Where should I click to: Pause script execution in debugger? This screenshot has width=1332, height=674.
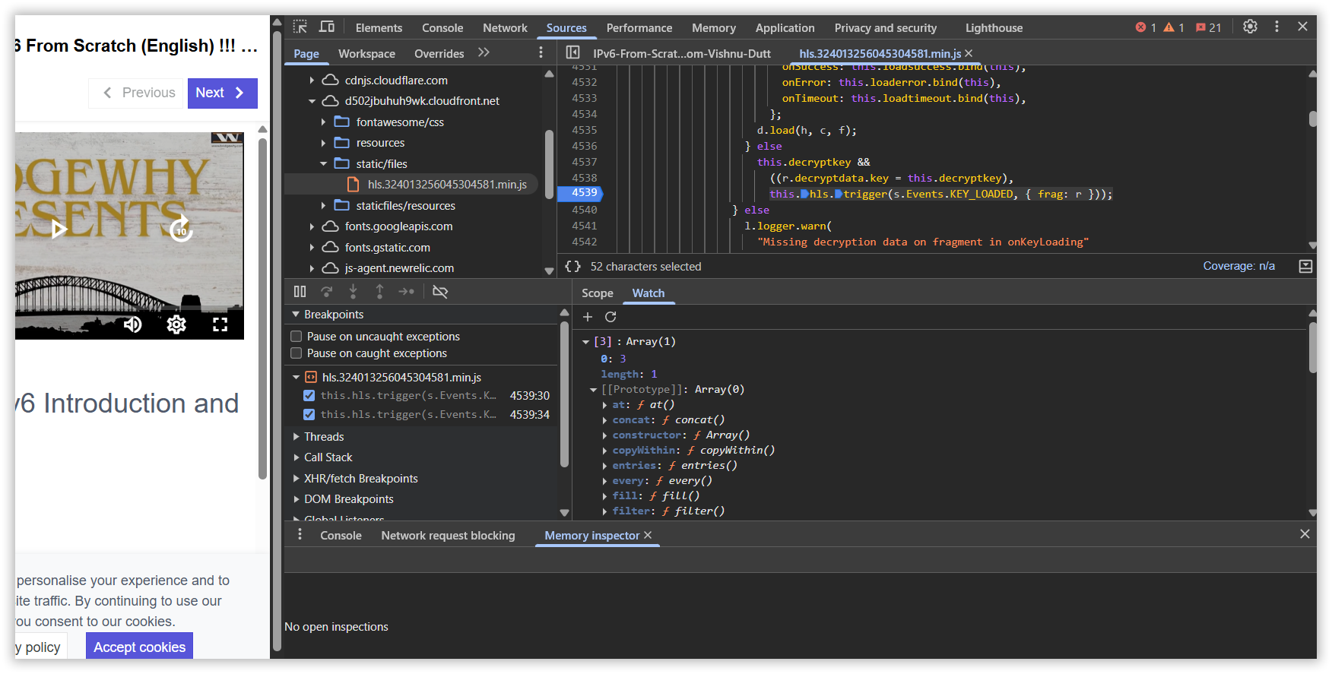[300, 292]
